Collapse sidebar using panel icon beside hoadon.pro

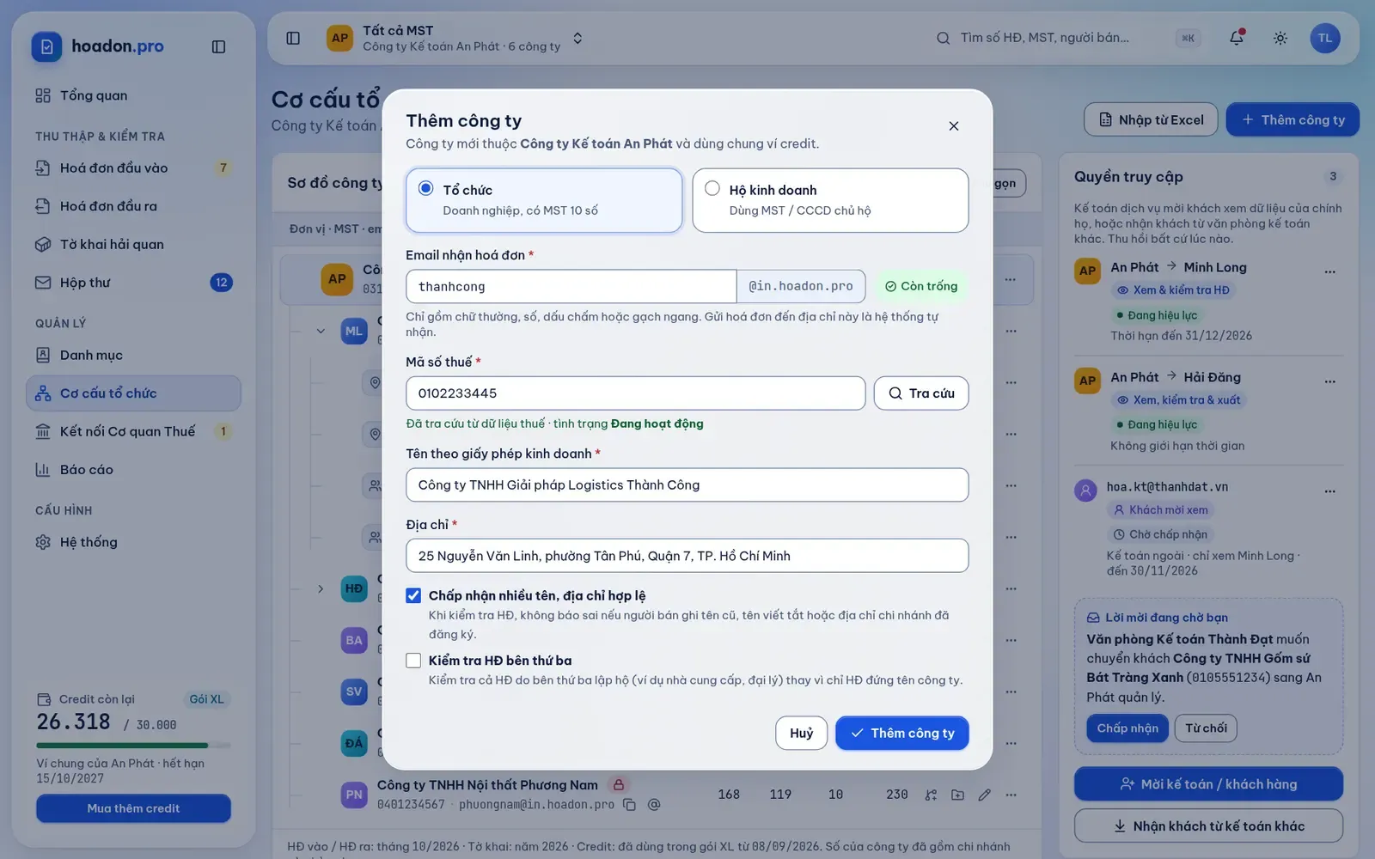coord(218,46)
